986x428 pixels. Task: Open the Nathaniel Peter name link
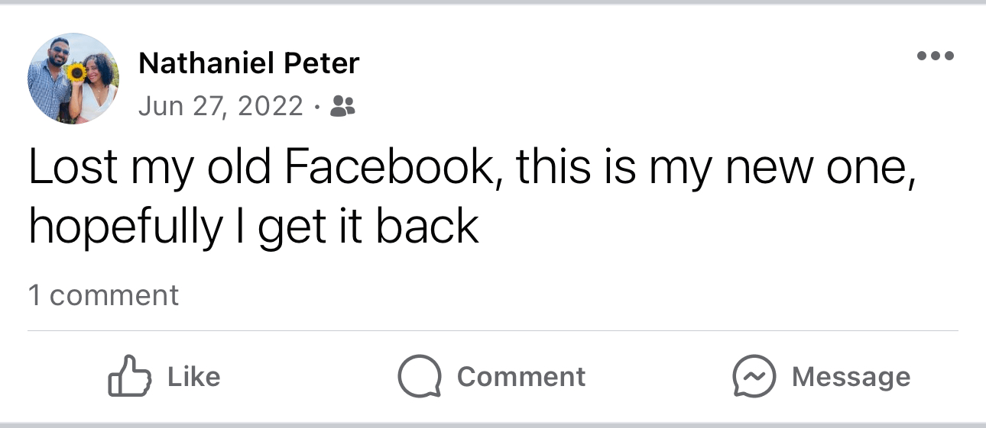pos(248,63)
